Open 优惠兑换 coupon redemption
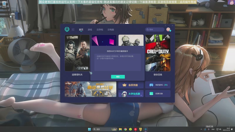 coord(158,94)
